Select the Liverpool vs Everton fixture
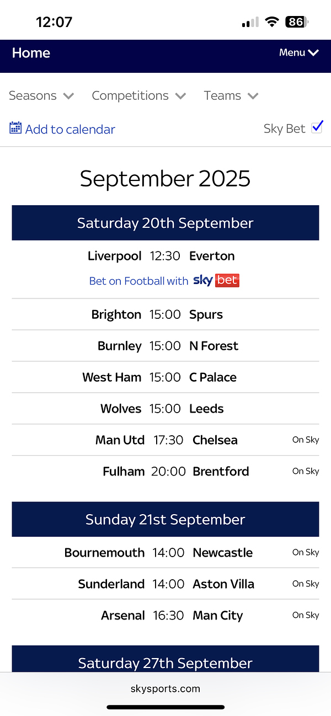Viewport: 331px width, 716px height. point(165,256)
